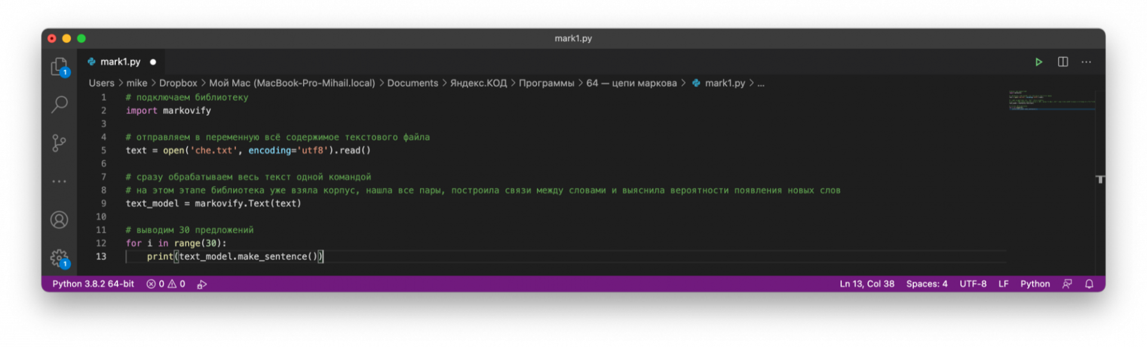Change end of line sequence LF
This screenshot has width=1147, height=347.
tap(1004, 284)
